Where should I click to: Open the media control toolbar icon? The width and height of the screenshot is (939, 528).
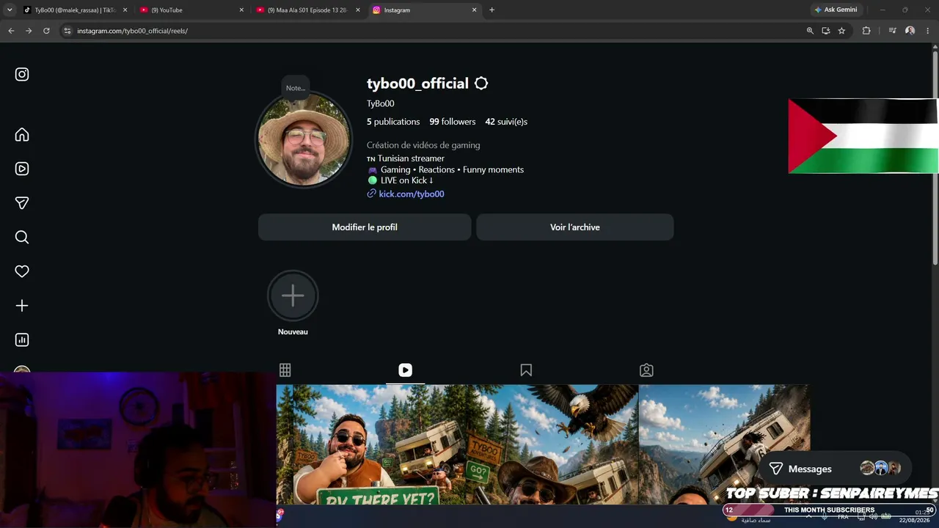[x=892, y=31]
